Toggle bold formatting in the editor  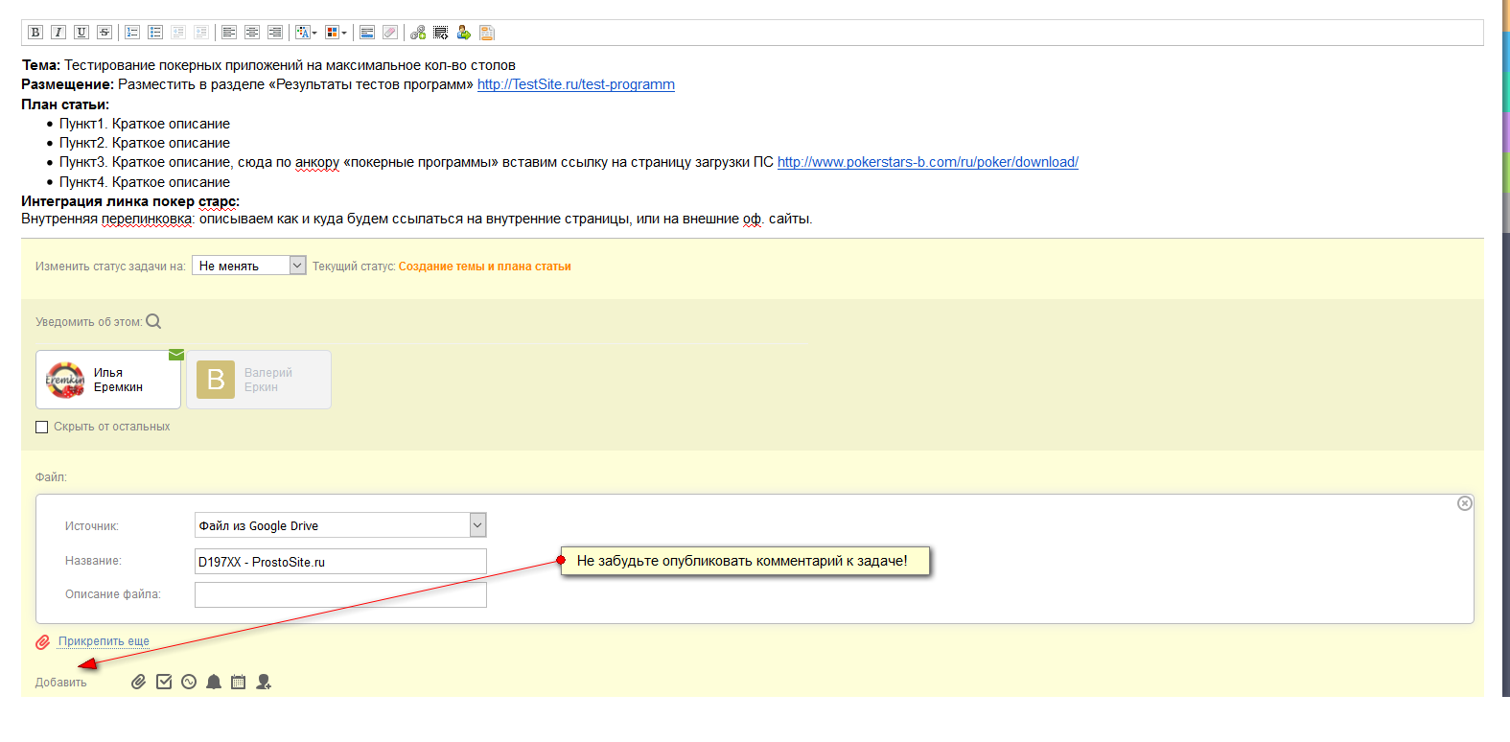(35, 33)
